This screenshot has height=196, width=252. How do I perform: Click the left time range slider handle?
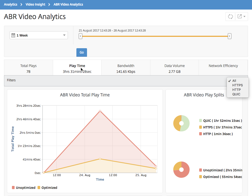80,36
